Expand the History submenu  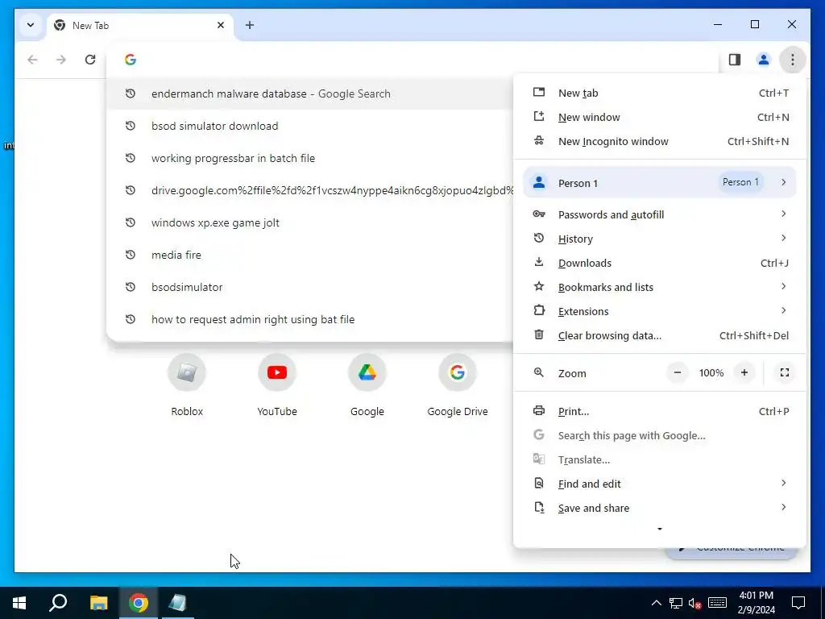pos(660,239)
